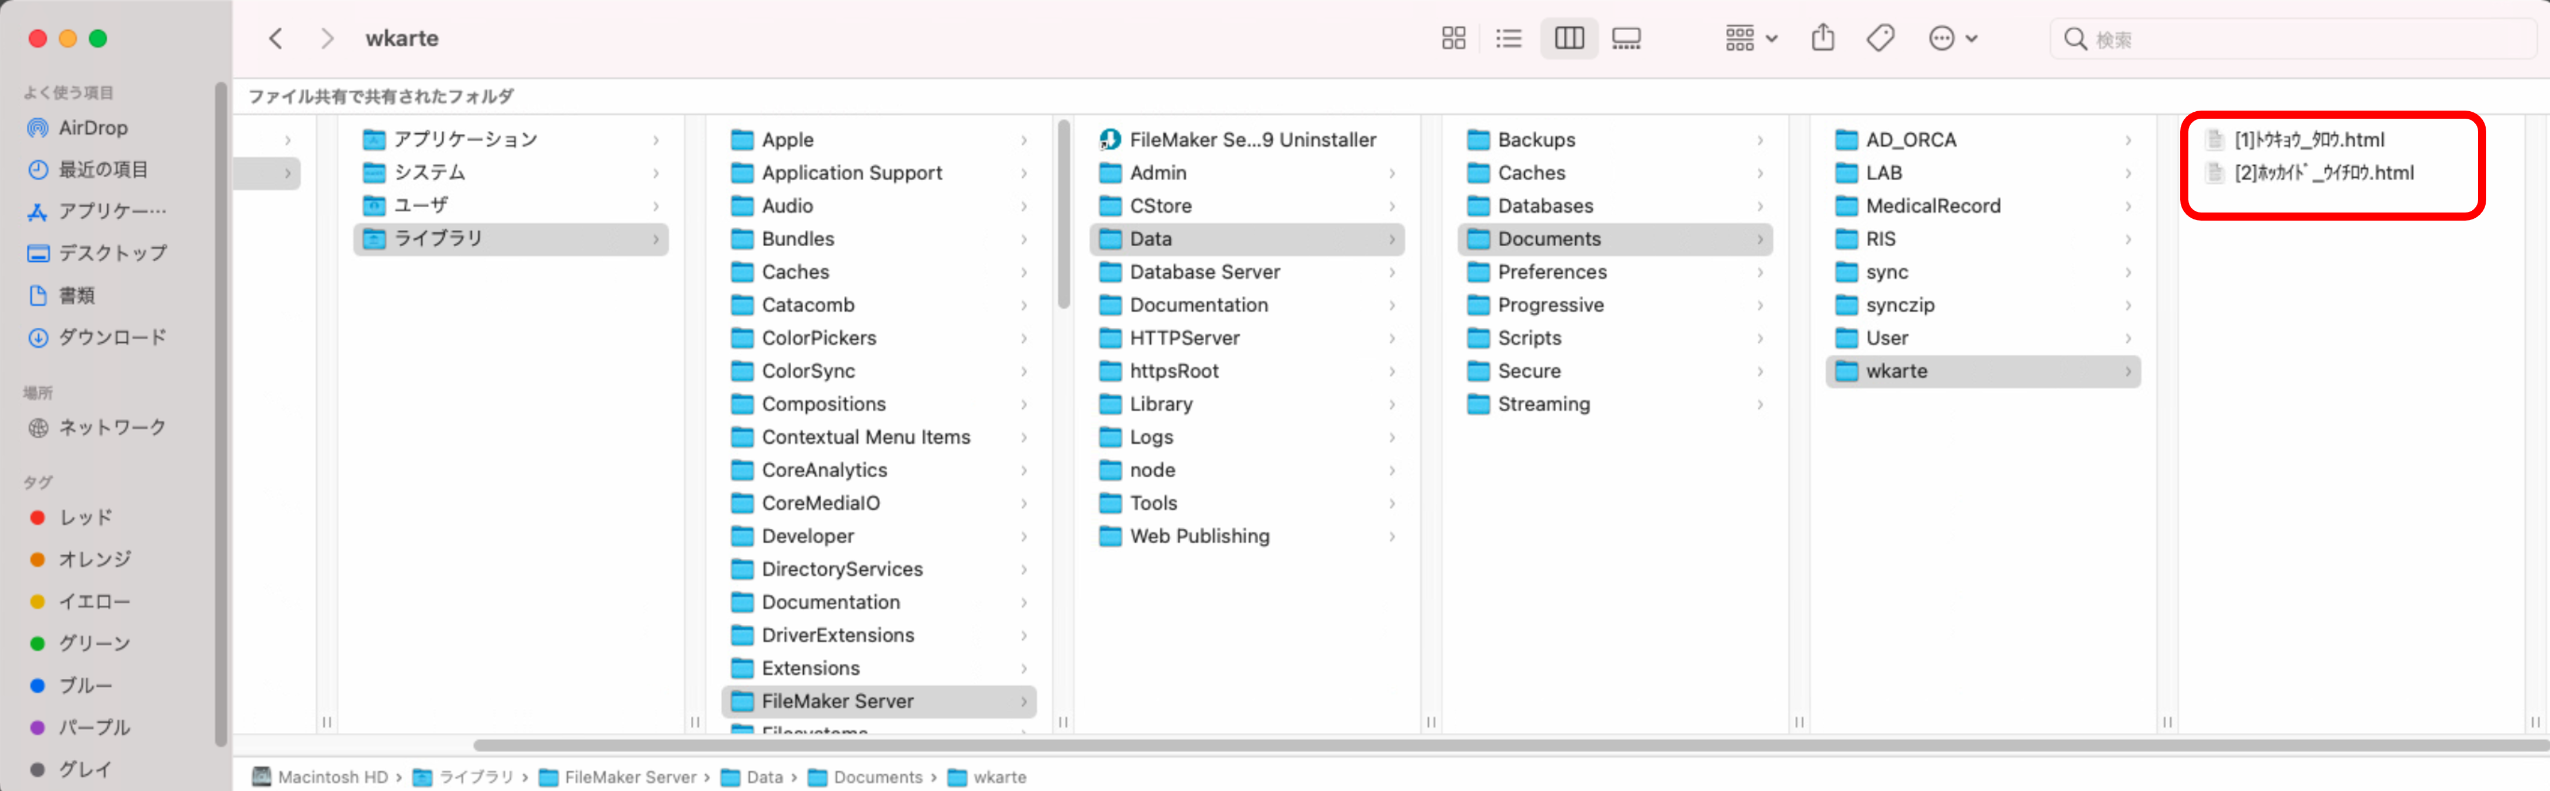
Task: Select the オレンジ tag
Action: [94, 559]
